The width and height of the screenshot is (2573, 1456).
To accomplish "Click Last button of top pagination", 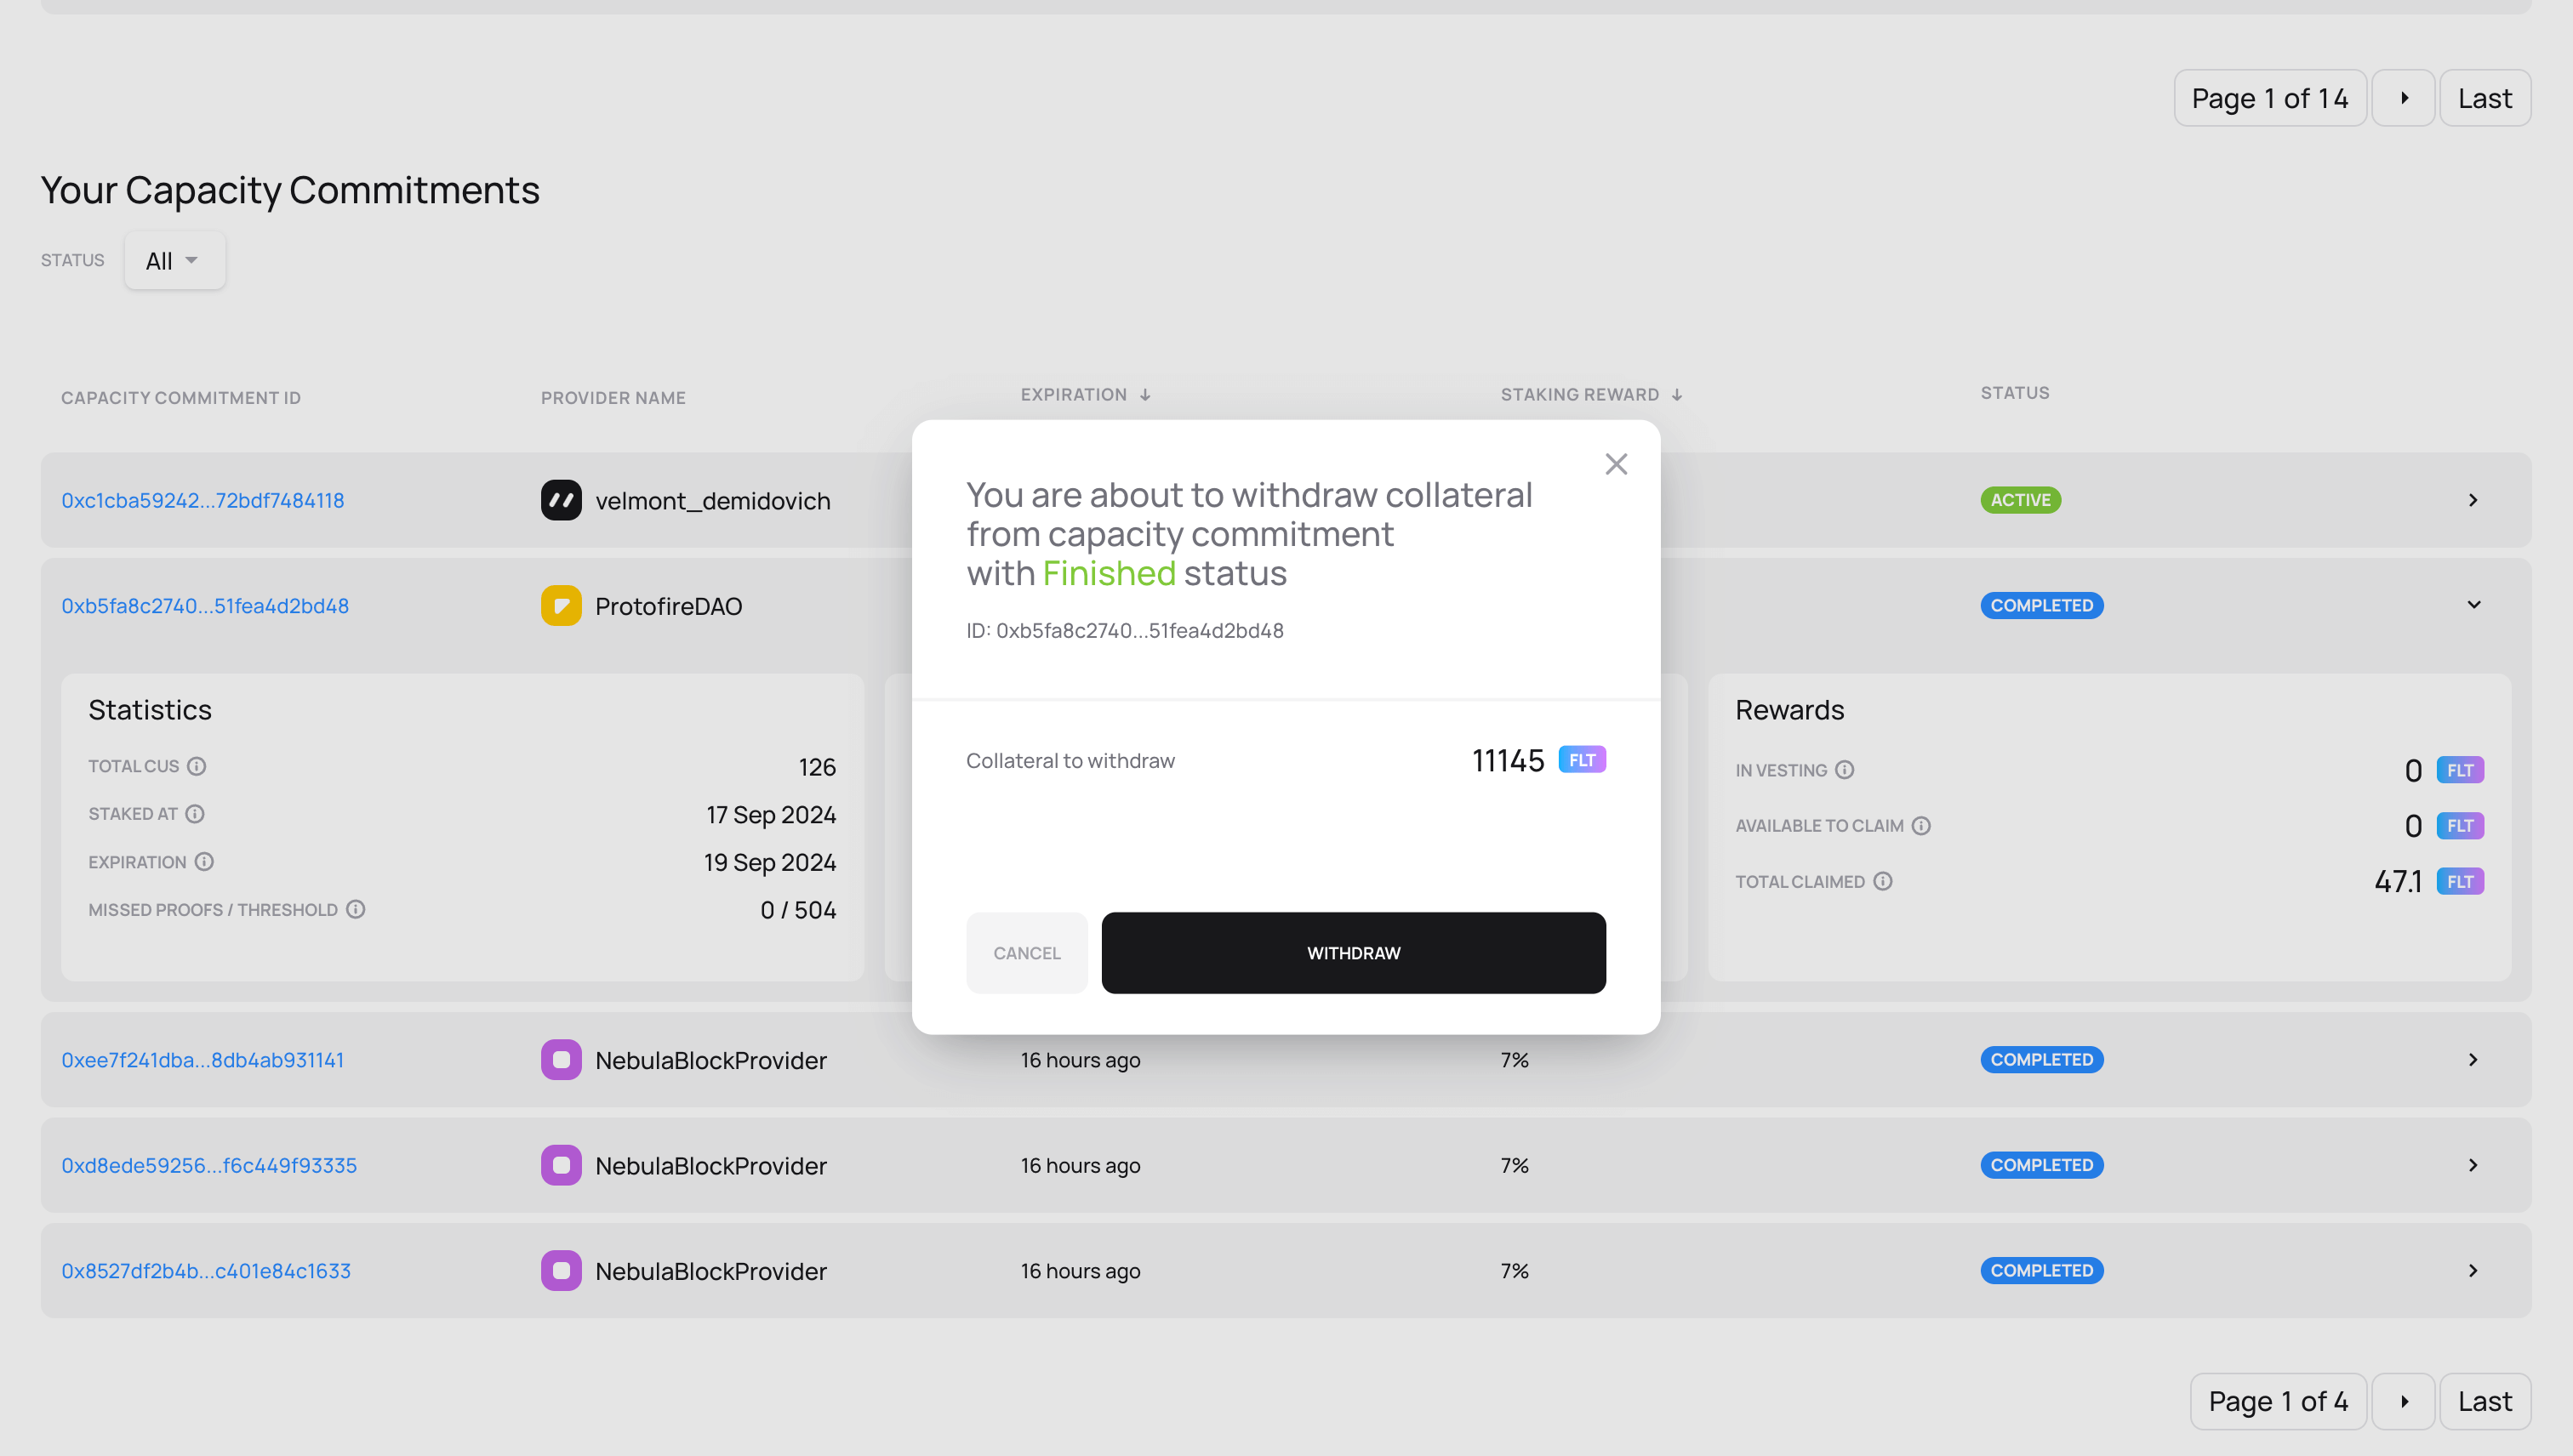I will [2485, 98].
